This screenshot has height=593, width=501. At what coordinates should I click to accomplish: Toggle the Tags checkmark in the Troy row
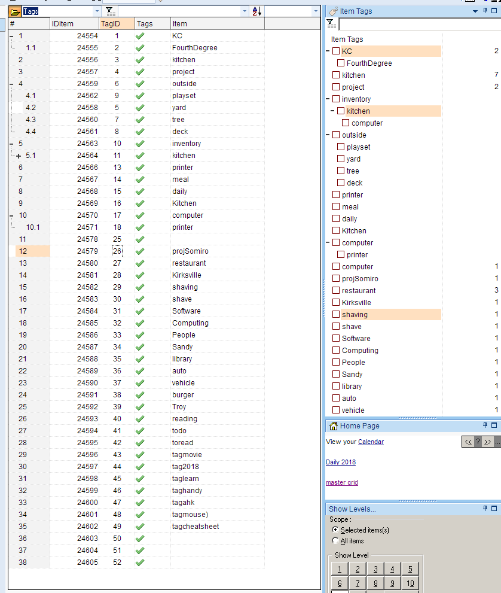click(x=140, y=407)
